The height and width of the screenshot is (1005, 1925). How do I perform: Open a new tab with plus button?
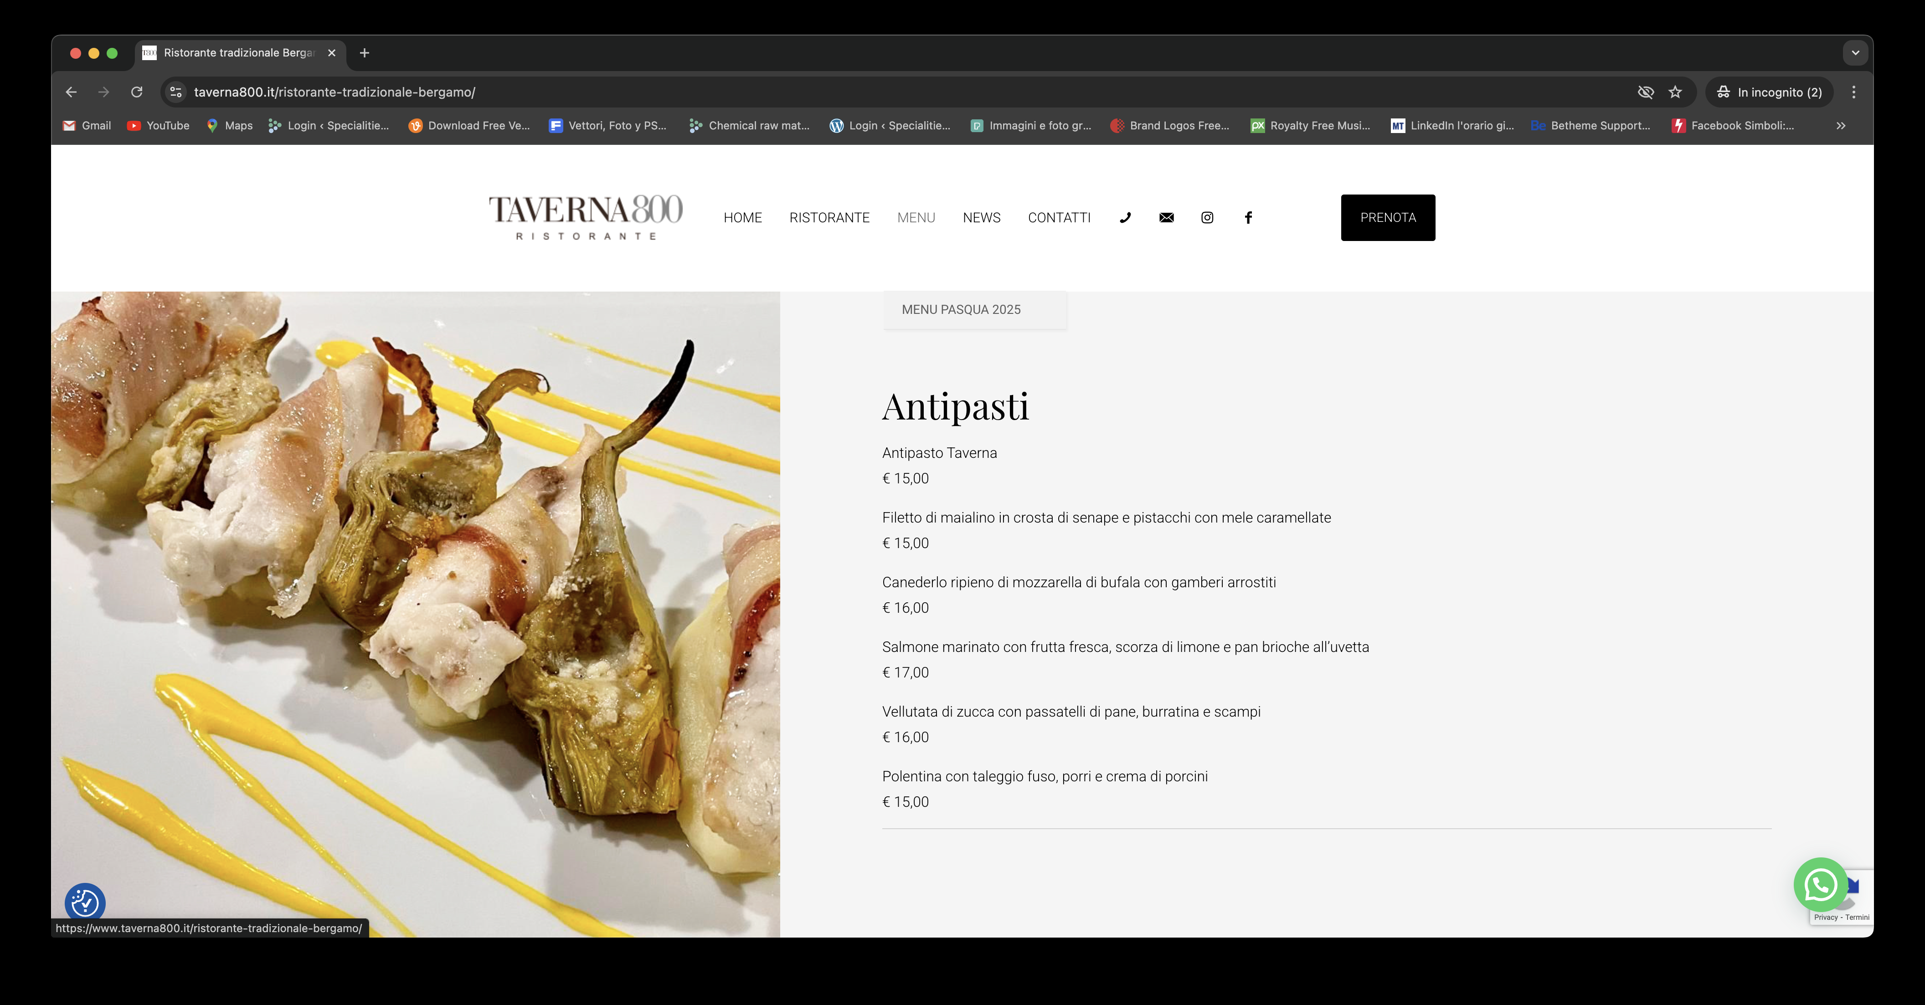(x=365, y=52)
